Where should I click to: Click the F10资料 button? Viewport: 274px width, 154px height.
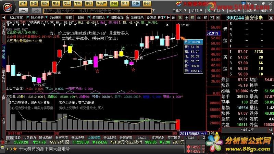pos(55,18)
